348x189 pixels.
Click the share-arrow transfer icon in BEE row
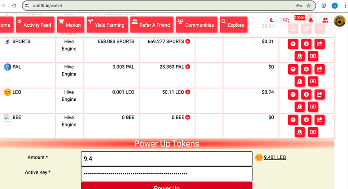[x=319, y=120]
